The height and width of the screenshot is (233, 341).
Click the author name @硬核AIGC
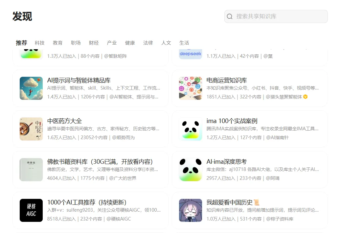coord(119,219)
